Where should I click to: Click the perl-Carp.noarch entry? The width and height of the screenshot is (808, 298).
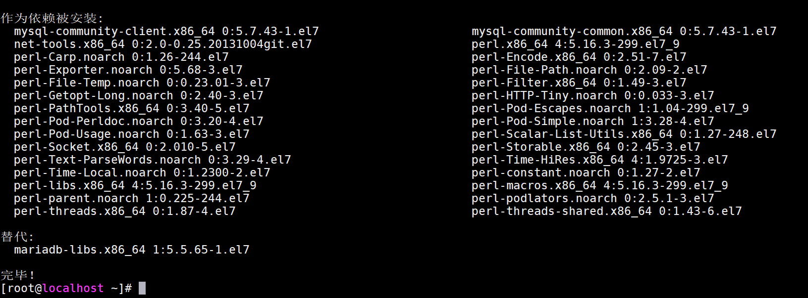click(121, 57)
